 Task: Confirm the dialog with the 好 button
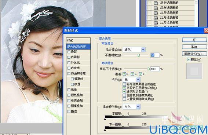(194, 40)
